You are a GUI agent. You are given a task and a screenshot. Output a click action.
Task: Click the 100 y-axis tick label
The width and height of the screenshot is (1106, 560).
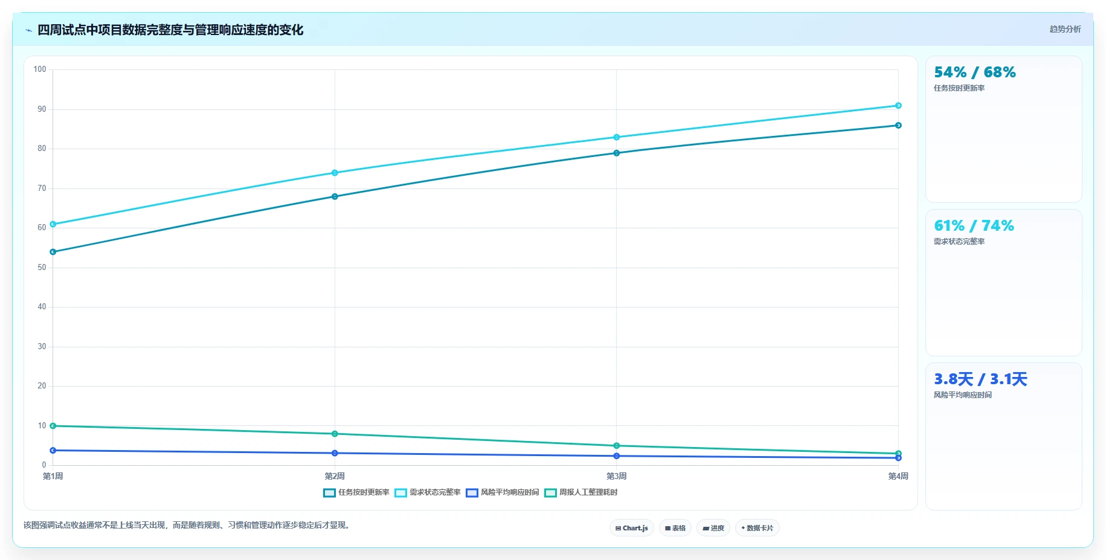tap(40, 69)
